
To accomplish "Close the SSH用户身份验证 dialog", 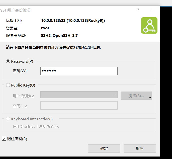I will 152,10.
